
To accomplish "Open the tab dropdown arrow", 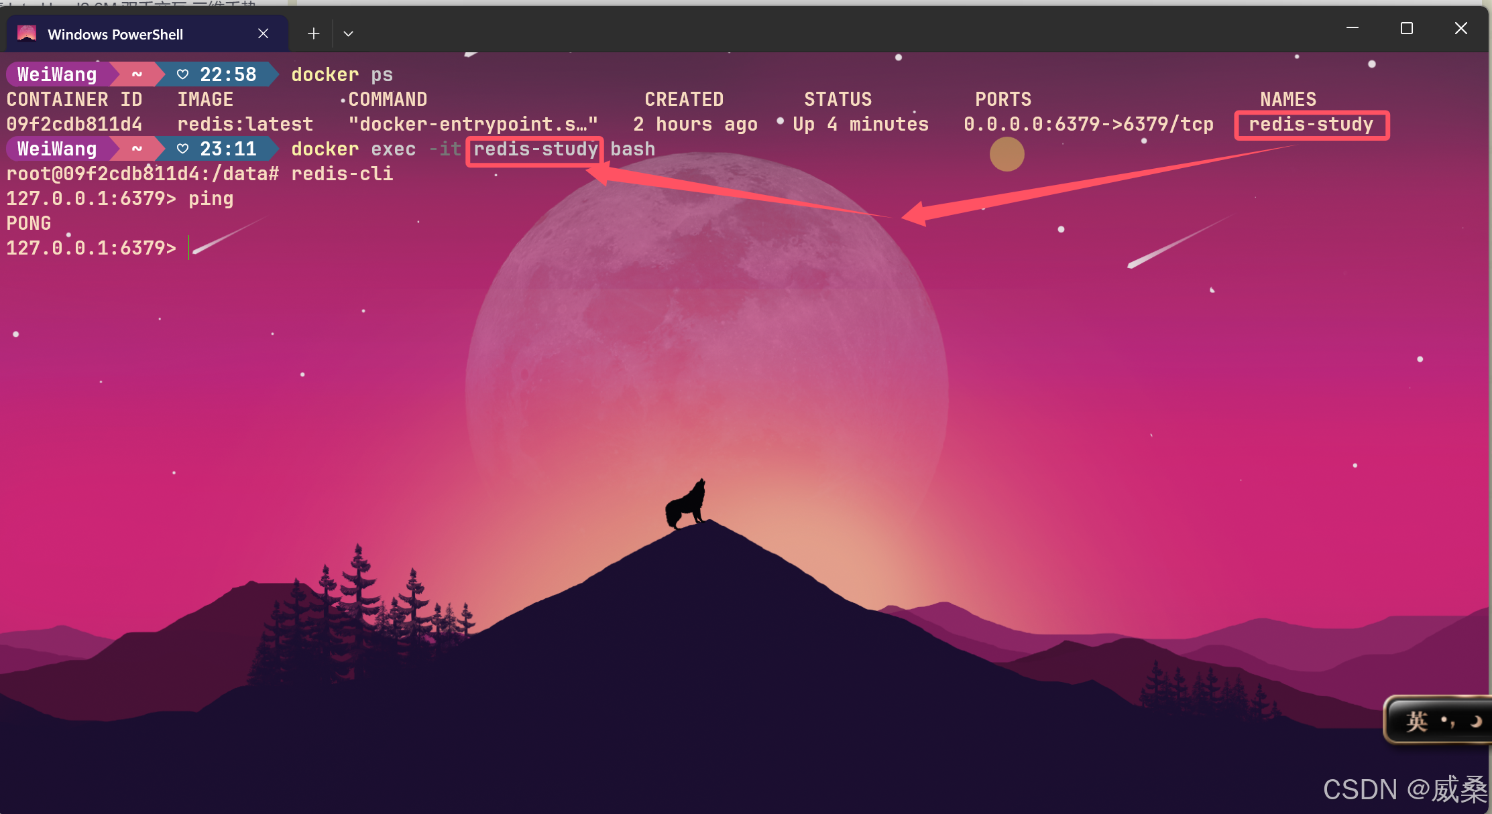I will (x=349, y=33).
